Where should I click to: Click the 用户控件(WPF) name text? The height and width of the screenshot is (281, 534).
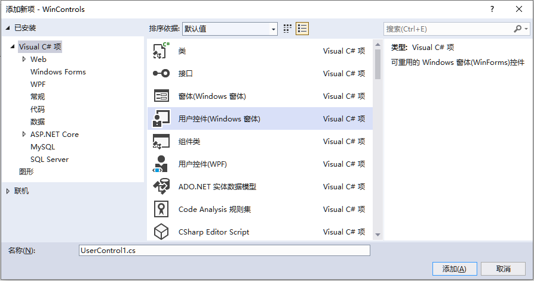click(202, 164)
